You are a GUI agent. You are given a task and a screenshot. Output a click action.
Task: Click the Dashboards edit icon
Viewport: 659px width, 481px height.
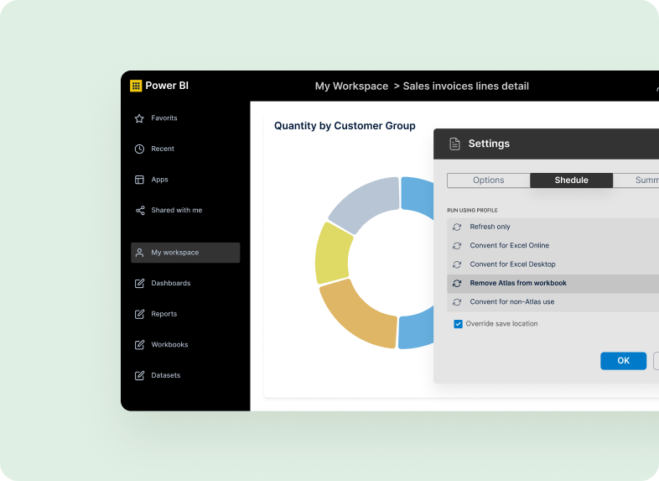click(x=140, y=284)
